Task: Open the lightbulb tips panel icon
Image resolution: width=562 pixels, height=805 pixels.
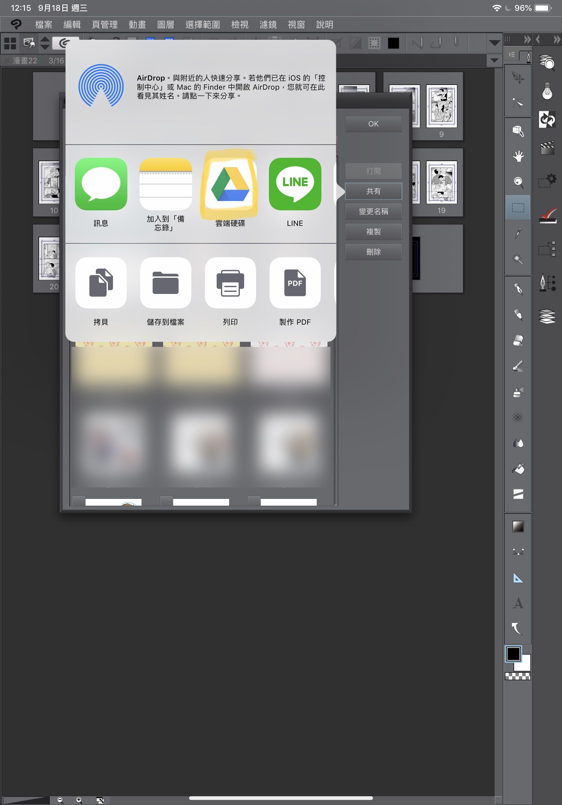Action: pyautogui.click(x=547, y=91)
